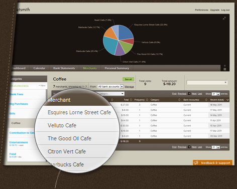Toggle the Recent Activity sort chevron
This screenshot has width=237, height=189.
point(227,100)
